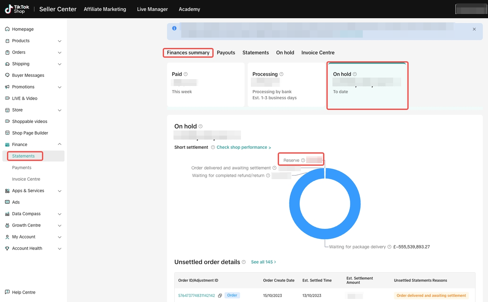Click the copy icon beside order ID
Image resolution: width=488 pixels, height=302 pixels.
coord(220,296)
